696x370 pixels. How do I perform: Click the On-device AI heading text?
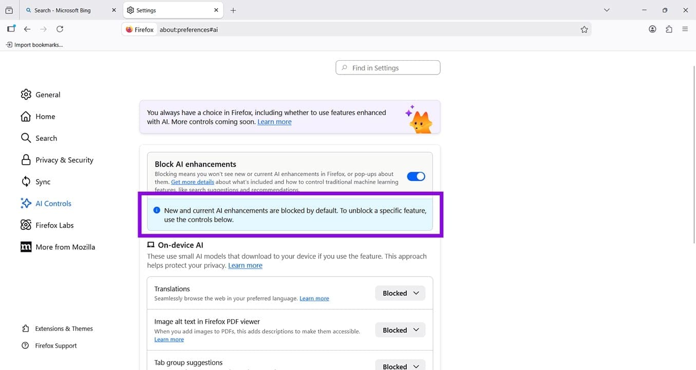coord(180,245)
